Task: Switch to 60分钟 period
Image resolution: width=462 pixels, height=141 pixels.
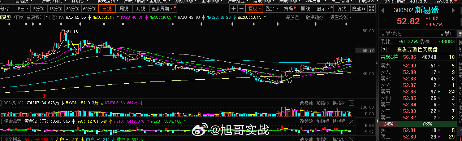Action: pyautogui.click(x=90, y=9)
